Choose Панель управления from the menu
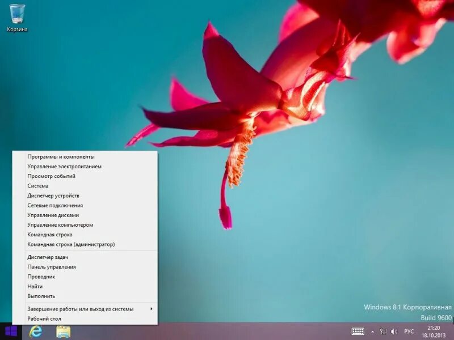This screenshot has height=340, width=454. tap(53, 266)
